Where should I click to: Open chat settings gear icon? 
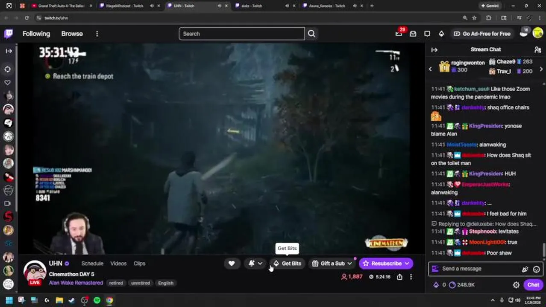516,285
